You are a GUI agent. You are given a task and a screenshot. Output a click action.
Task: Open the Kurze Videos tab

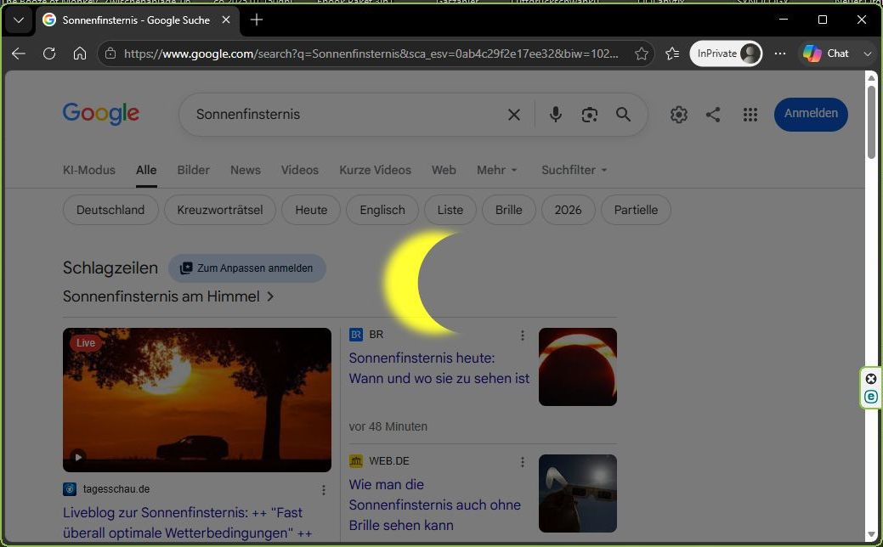375,170
